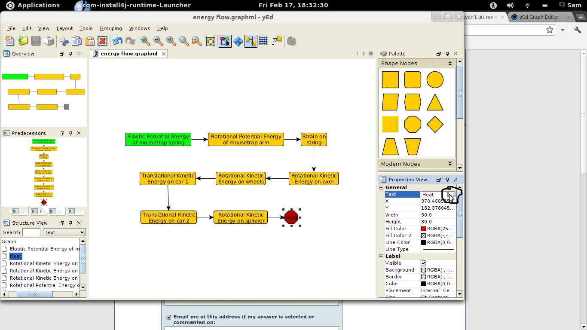This screenshot has width=587, height=330.
Task: Click the Fill Color red swatch
Action: click(423, 229)
